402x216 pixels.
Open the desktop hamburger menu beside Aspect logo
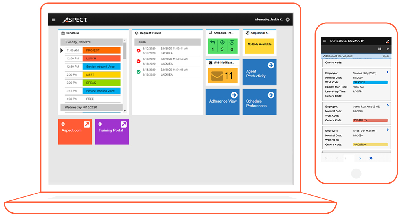tap(54, 20)
